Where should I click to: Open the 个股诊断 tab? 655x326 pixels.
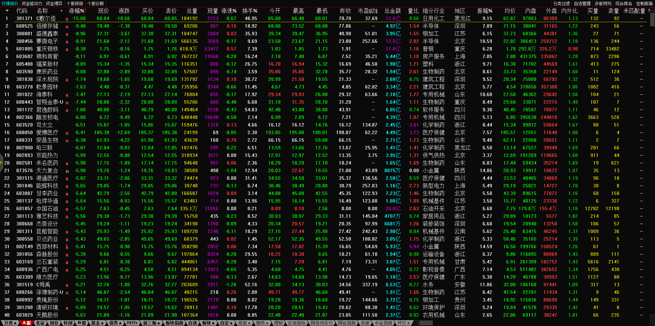[x=95, y=3]
